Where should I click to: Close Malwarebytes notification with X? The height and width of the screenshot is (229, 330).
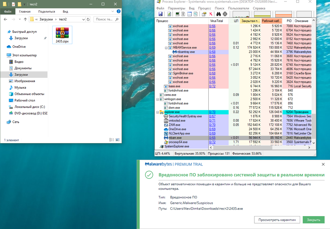pos(323,164)
